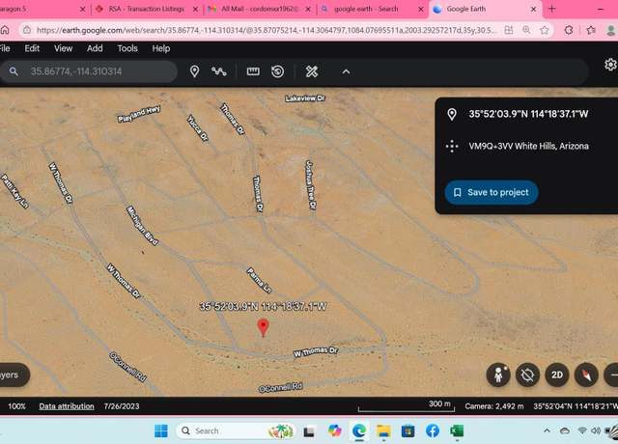
Task: Open Google Earth settings gear
Action: (610, 65)
